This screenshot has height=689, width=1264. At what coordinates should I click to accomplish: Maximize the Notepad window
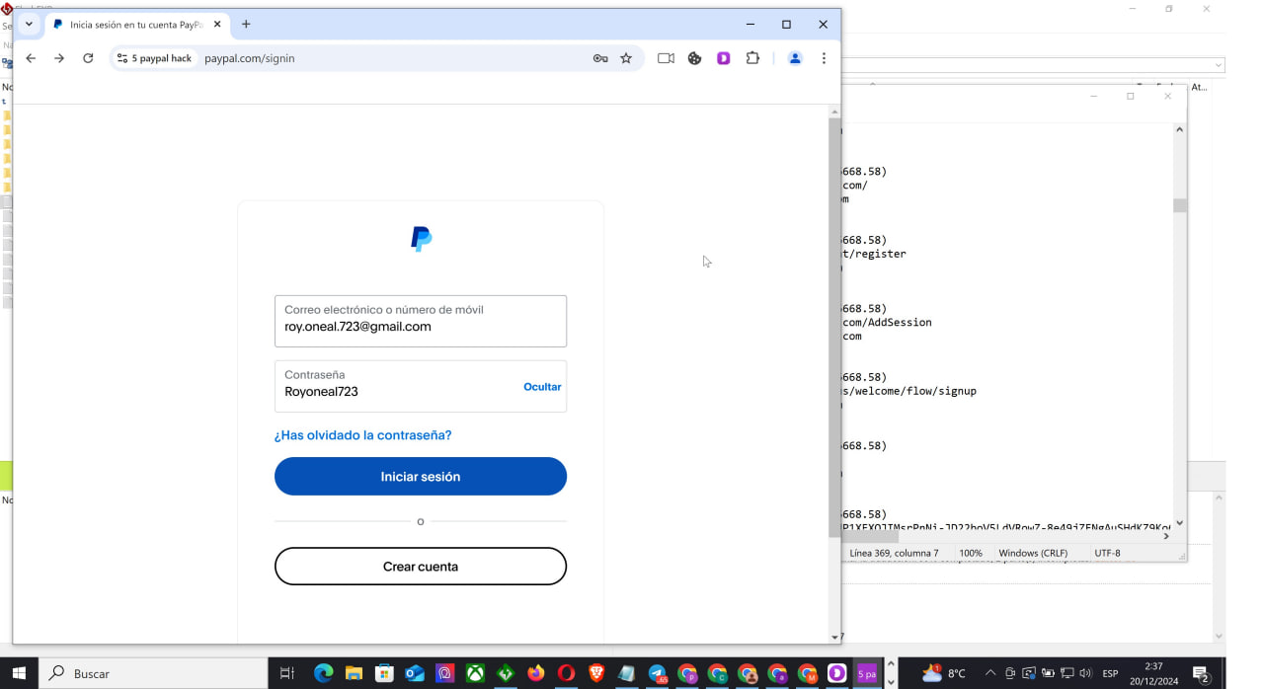tap(1131, 96)
